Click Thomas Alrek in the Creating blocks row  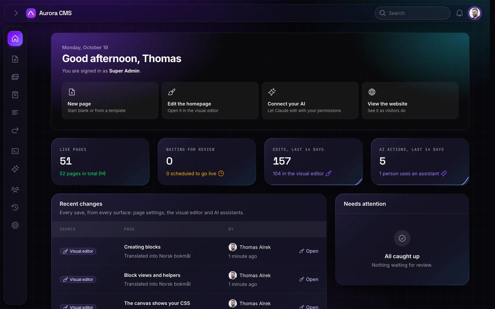point(255,247)
